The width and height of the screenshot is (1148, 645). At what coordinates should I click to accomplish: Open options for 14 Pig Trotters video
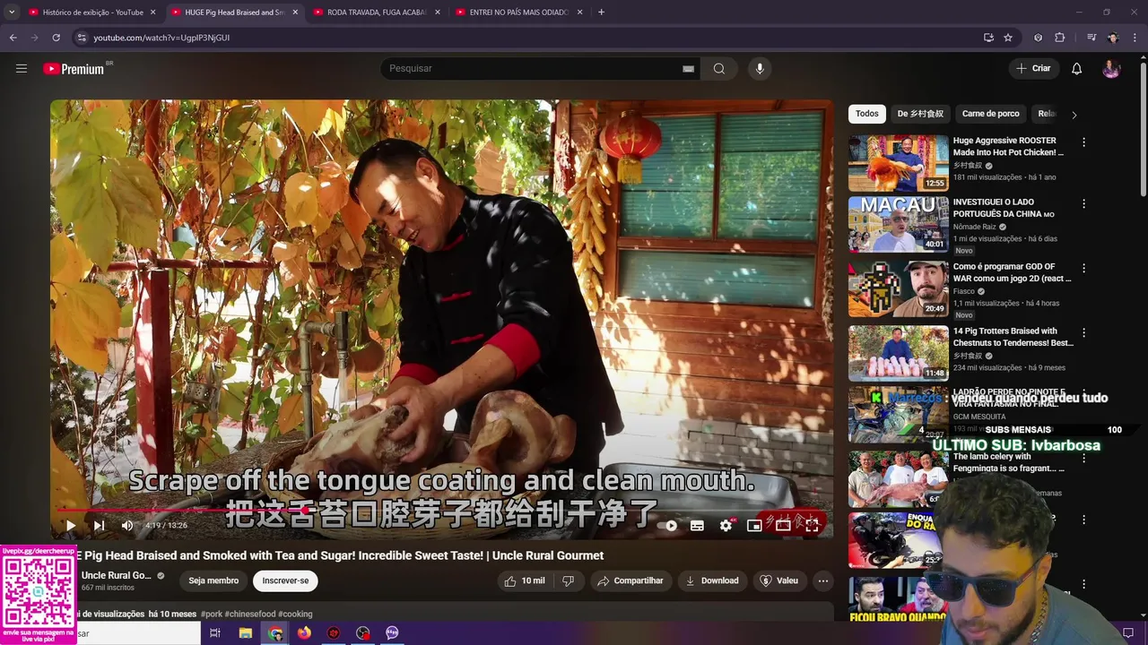[x=1083, y=332]
